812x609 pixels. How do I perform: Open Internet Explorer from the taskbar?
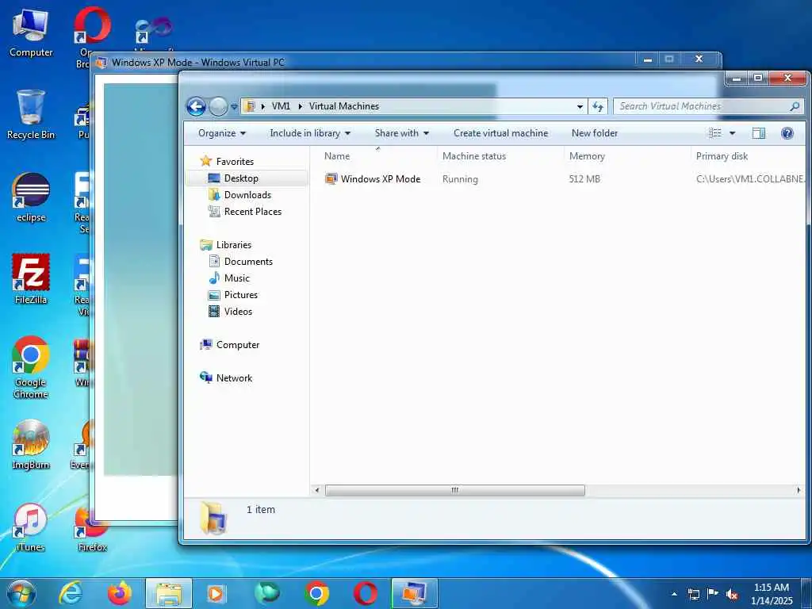tap(71, 593)
